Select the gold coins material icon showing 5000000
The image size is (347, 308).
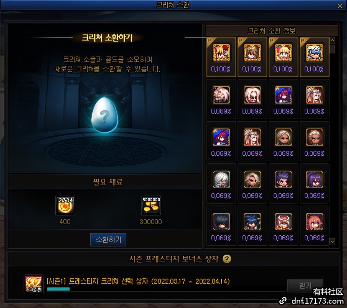click(x=151, y=206)
